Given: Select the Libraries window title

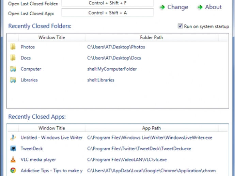Looking at the screenshot, I should coord(29,80).
